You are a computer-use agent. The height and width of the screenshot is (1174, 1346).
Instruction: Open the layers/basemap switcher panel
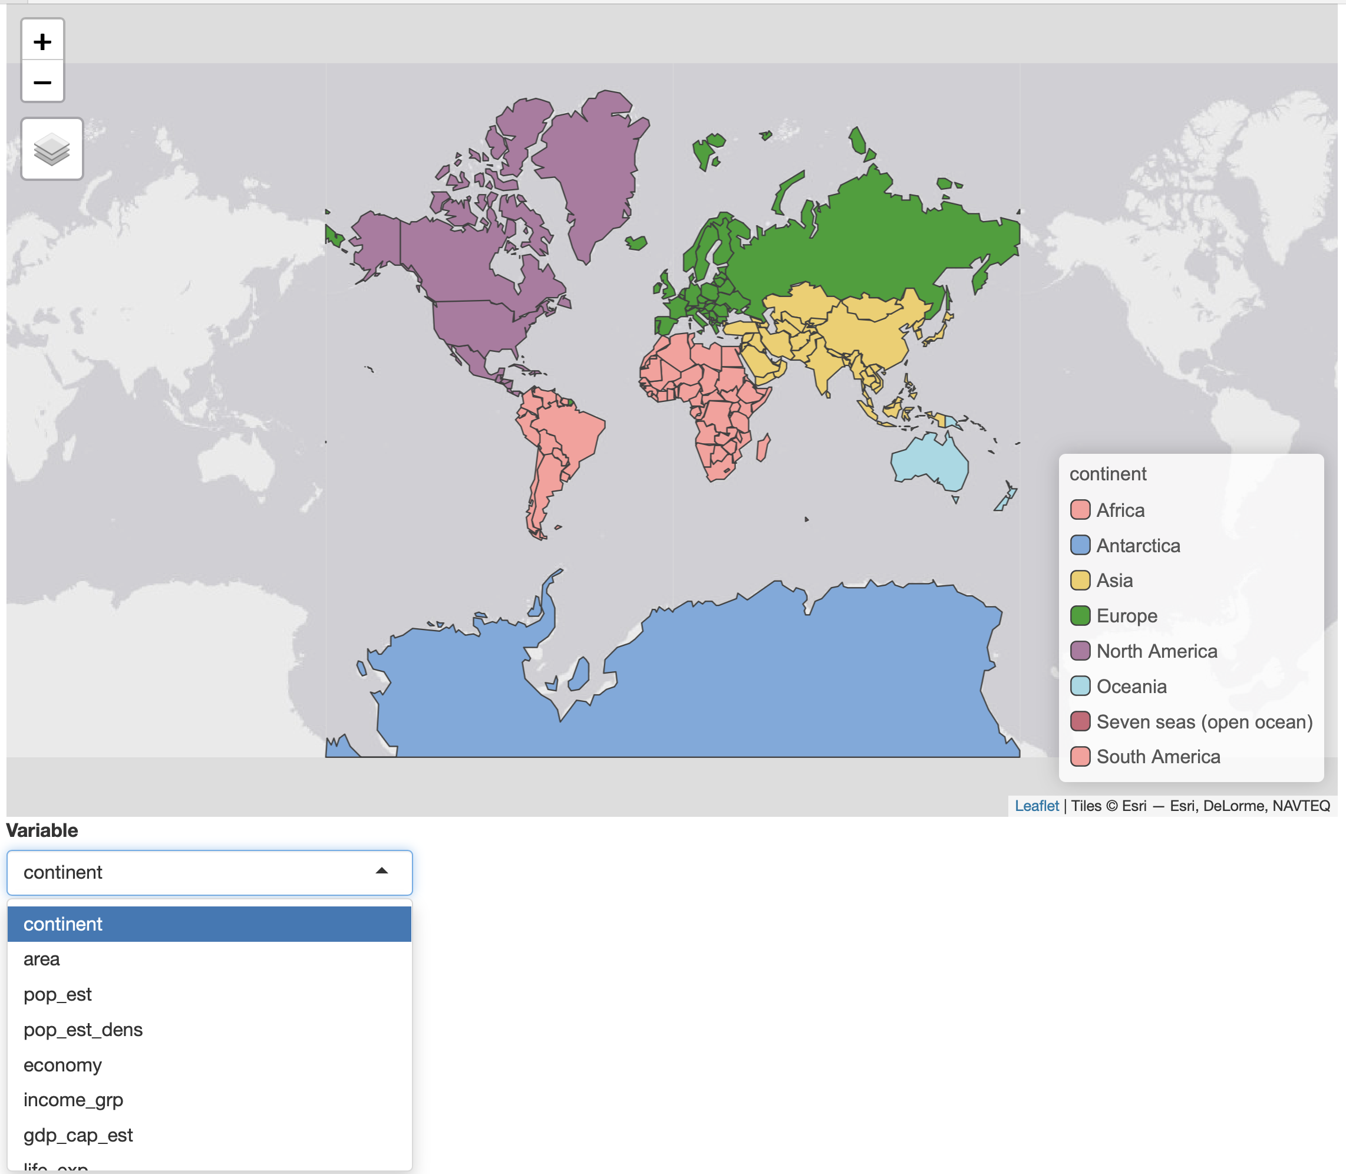point(51,149)
